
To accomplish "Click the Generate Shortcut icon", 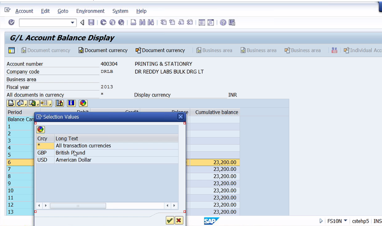I will coord(211,23).
